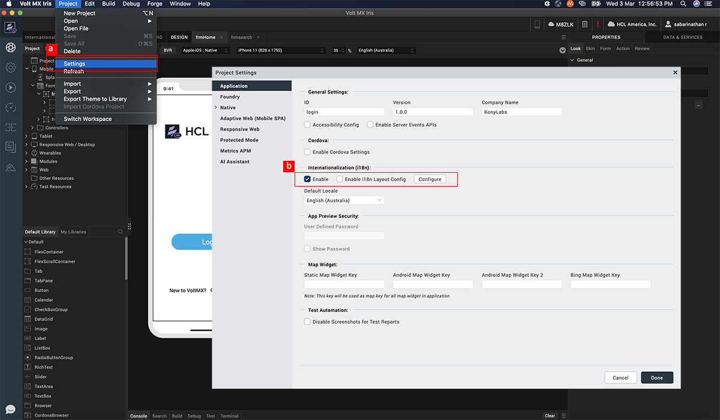This screenshot has width=720, height=420.
Task: Open the Default Locale dropdown
Action: pyautogui.click(x=344, y=200)
